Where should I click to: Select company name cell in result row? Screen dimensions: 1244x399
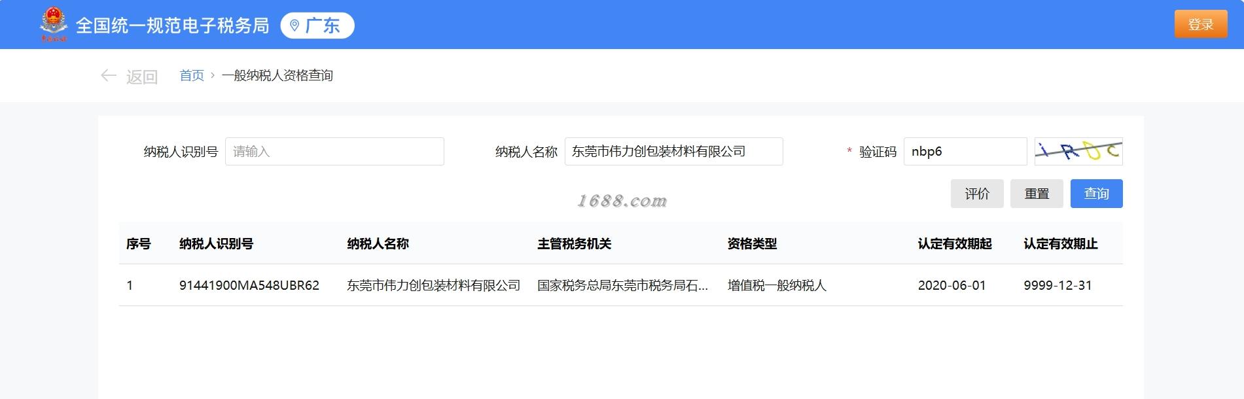(434, 285)
